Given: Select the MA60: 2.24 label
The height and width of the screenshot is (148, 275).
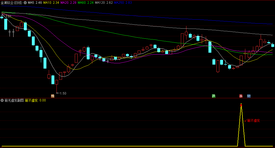Looking at the screenshot, I should pyautogui.click(x=85, y=3).
